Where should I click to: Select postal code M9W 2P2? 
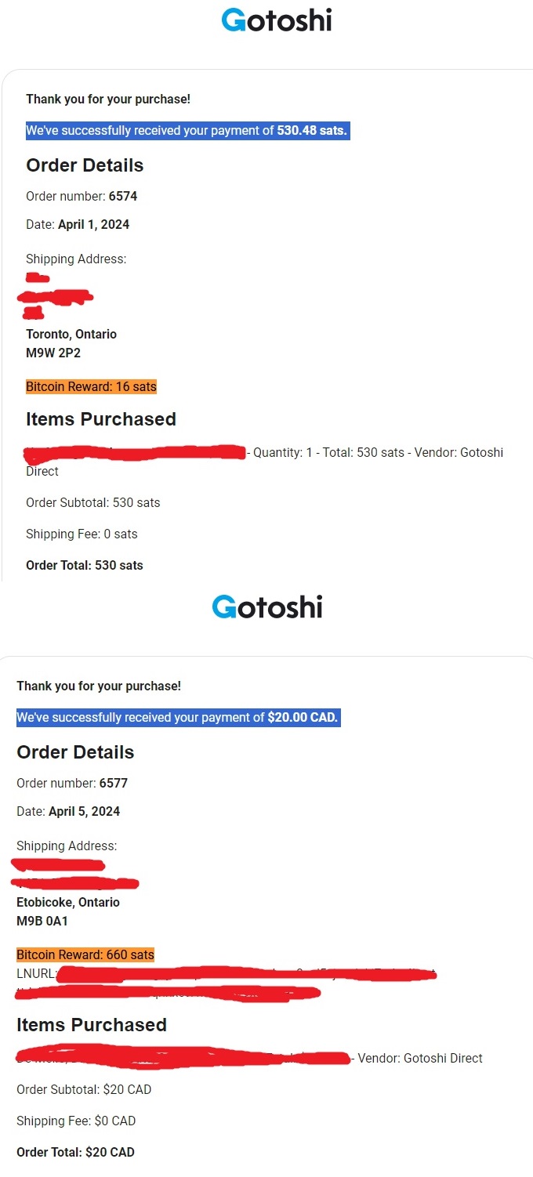coord(53,353)
